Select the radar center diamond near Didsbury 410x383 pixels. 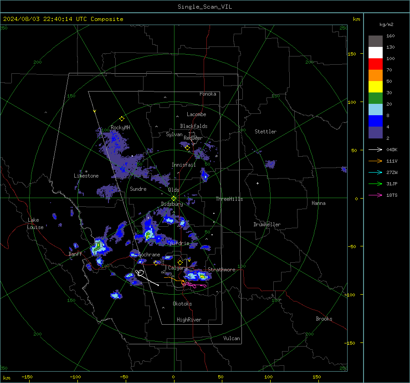pyautogui.click(x=174, y=199)
